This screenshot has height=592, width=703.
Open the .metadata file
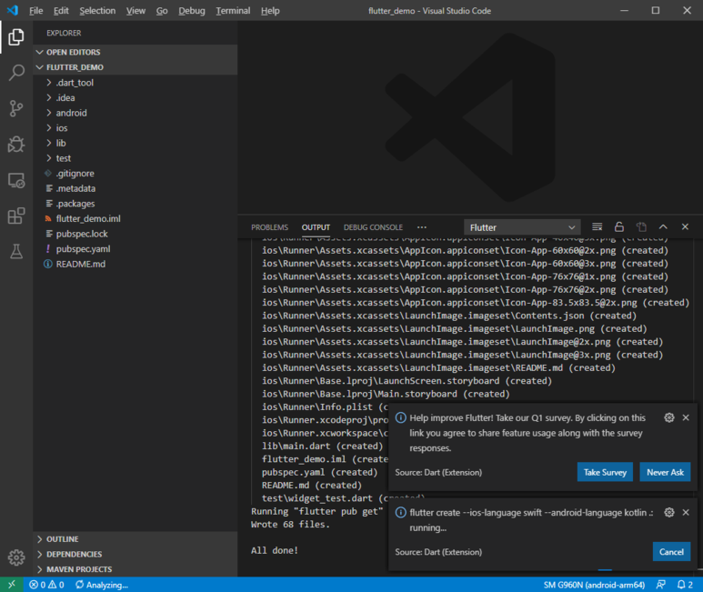(136, 188)
